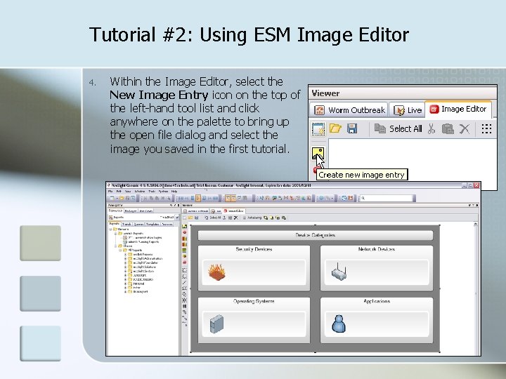Select the Use Cases tab in the Navigator panel
The width and height of the screenshot is (506, 379).
[x=146, y=211]
